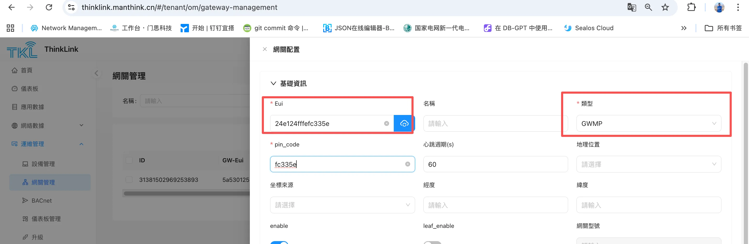This screenshot has height=244, width=749.
Task: Click the Eui input field
Action: tap(332, 124)
